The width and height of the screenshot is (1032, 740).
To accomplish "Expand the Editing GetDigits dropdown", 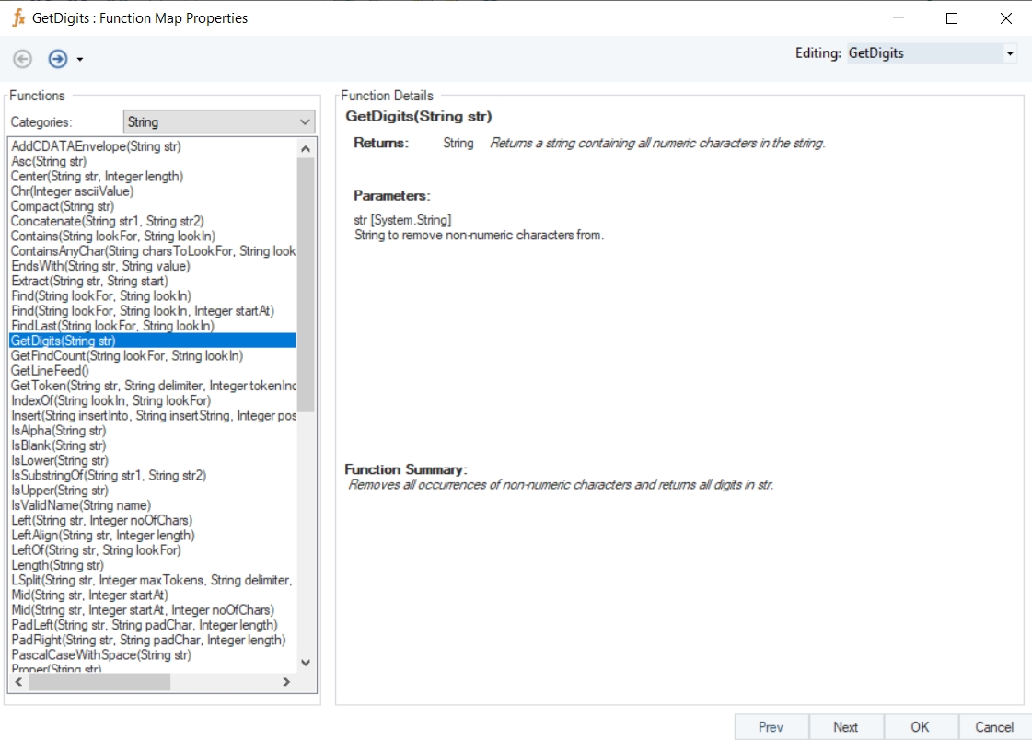I will coord(1010,53).
